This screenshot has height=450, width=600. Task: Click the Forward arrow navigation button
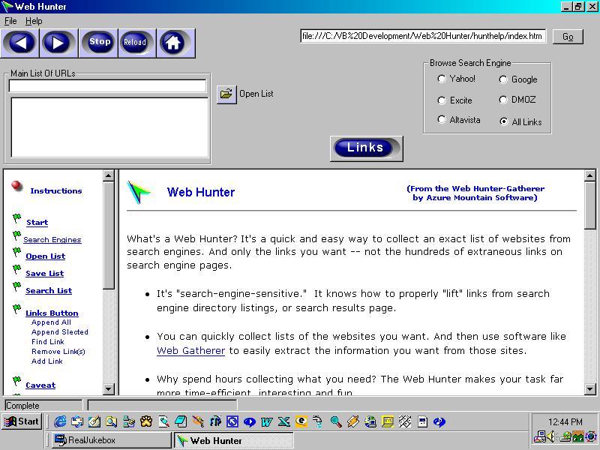(x=58, y=43)
